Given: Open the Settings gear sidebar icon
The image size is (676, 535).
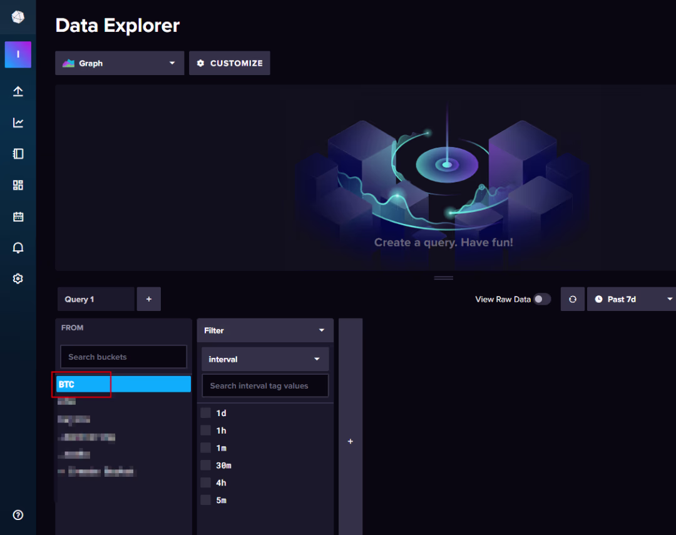Looking at the screenshot, I should (18, 278).
